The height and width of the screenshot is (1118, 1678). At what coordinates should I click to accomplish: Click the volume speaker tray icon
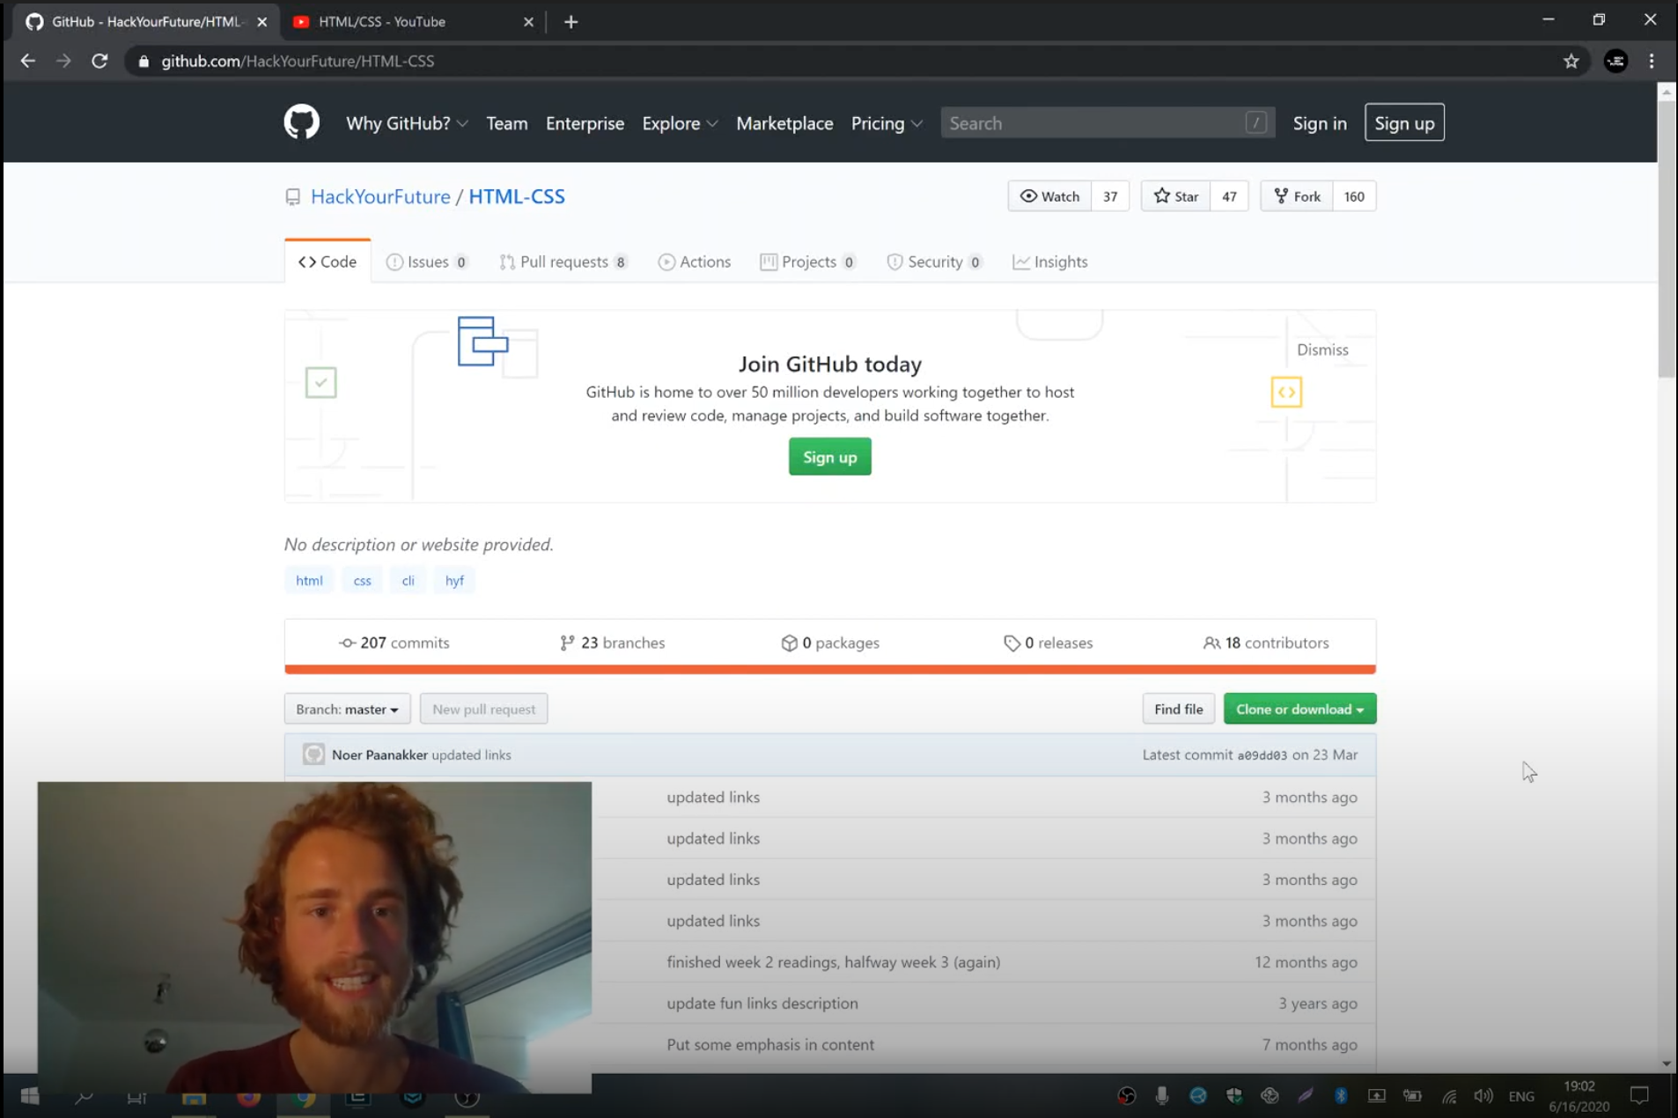point(1483,1096)
